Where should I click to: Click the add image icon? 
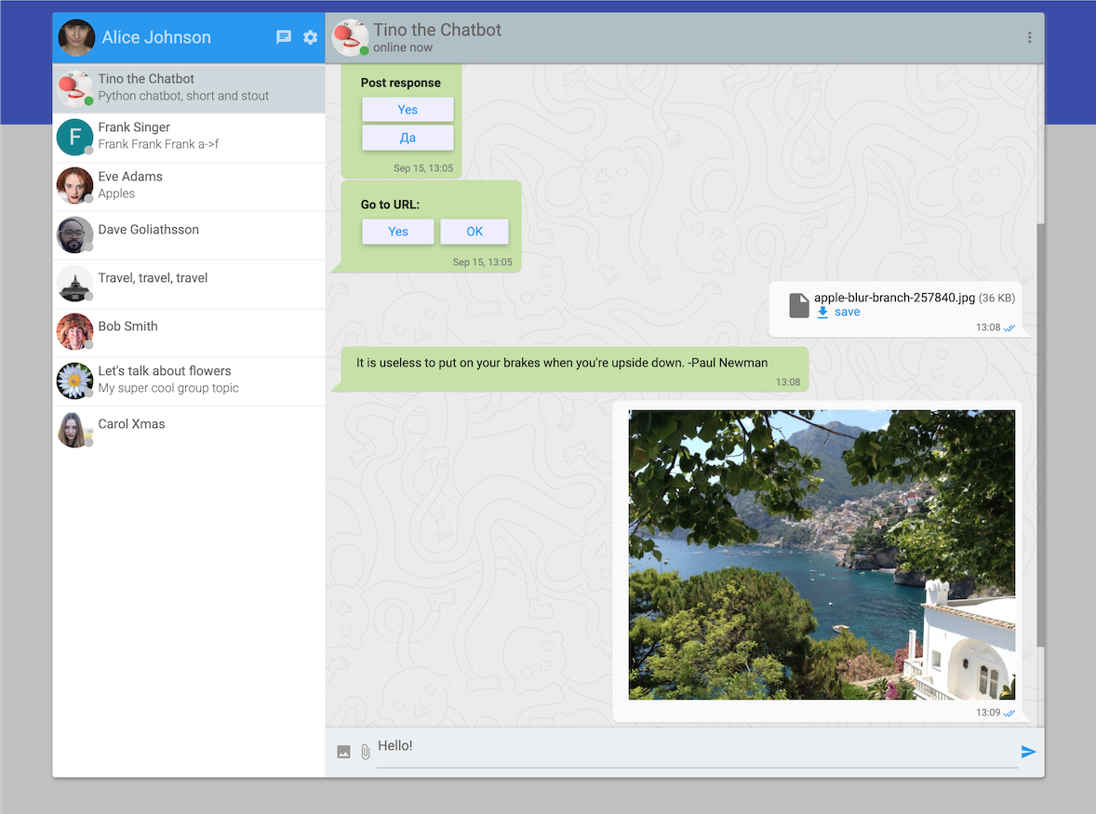[343, 752]
